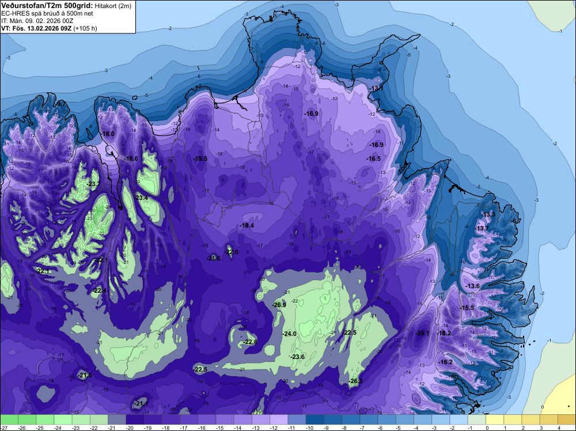Click the 'VT: Fös. 13.02.2026 09Z' valid time
The height and width of the screenshot is (431, 576).
coord(37,28)
